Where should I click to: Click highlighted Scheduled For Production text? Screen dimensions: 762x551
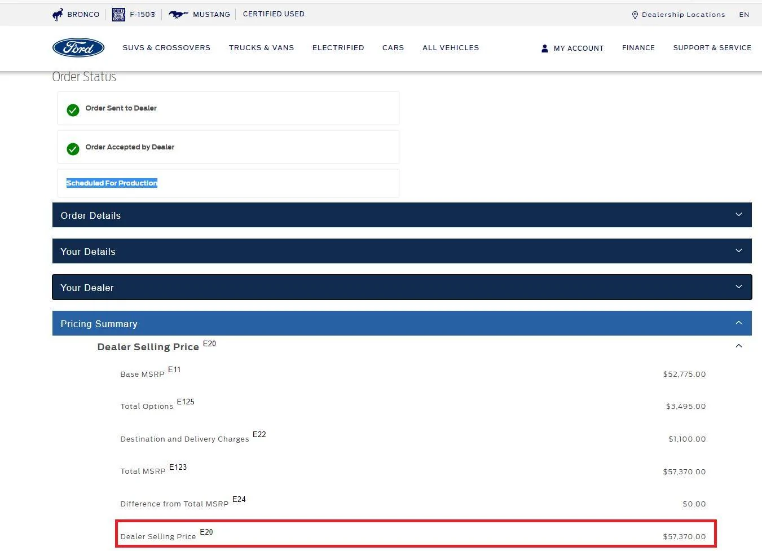click(112, 183)
